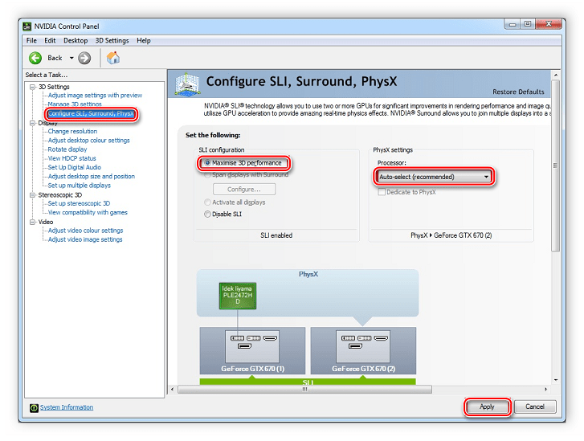Open the Desktop menu
The width and height of the screenshot is (584, 441).
point(76,41)
